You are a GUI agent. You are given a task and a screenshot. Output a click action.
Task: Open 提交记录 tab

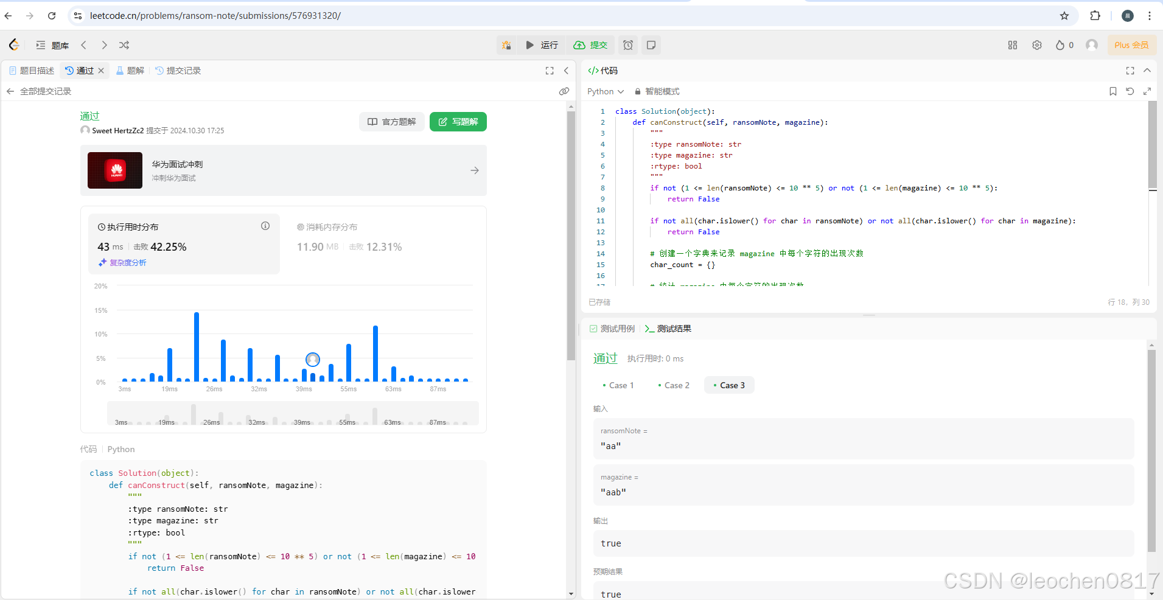pos(178,71)
